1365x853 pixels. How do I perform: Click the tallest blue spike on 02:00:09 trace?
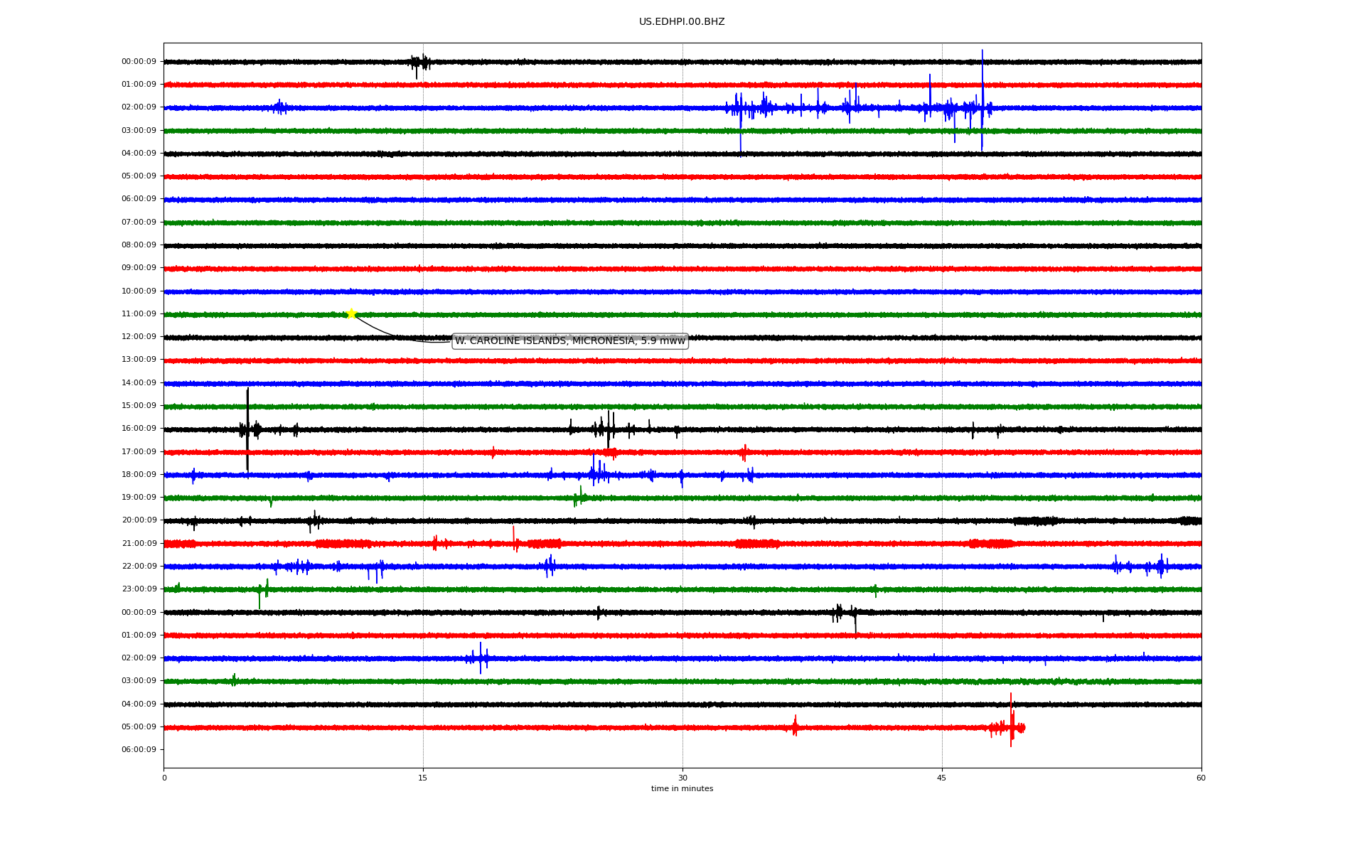click(x=983, y=96)
